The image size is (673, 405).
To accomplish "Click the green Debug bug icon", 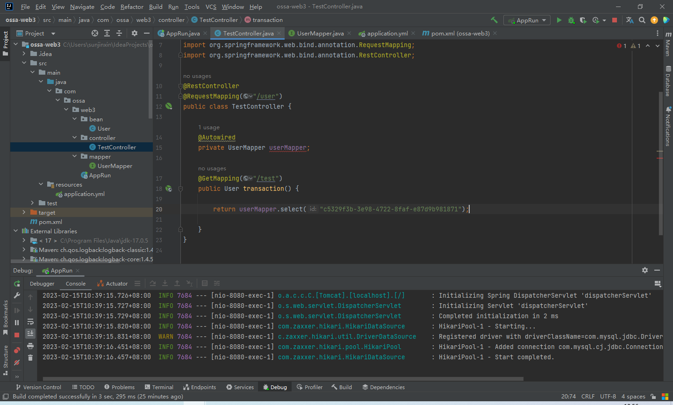I will (571, 20).
